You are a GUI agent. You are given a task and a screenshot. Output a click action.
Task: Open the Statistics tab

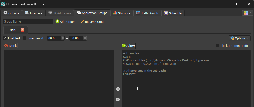[x=122, y=13]
